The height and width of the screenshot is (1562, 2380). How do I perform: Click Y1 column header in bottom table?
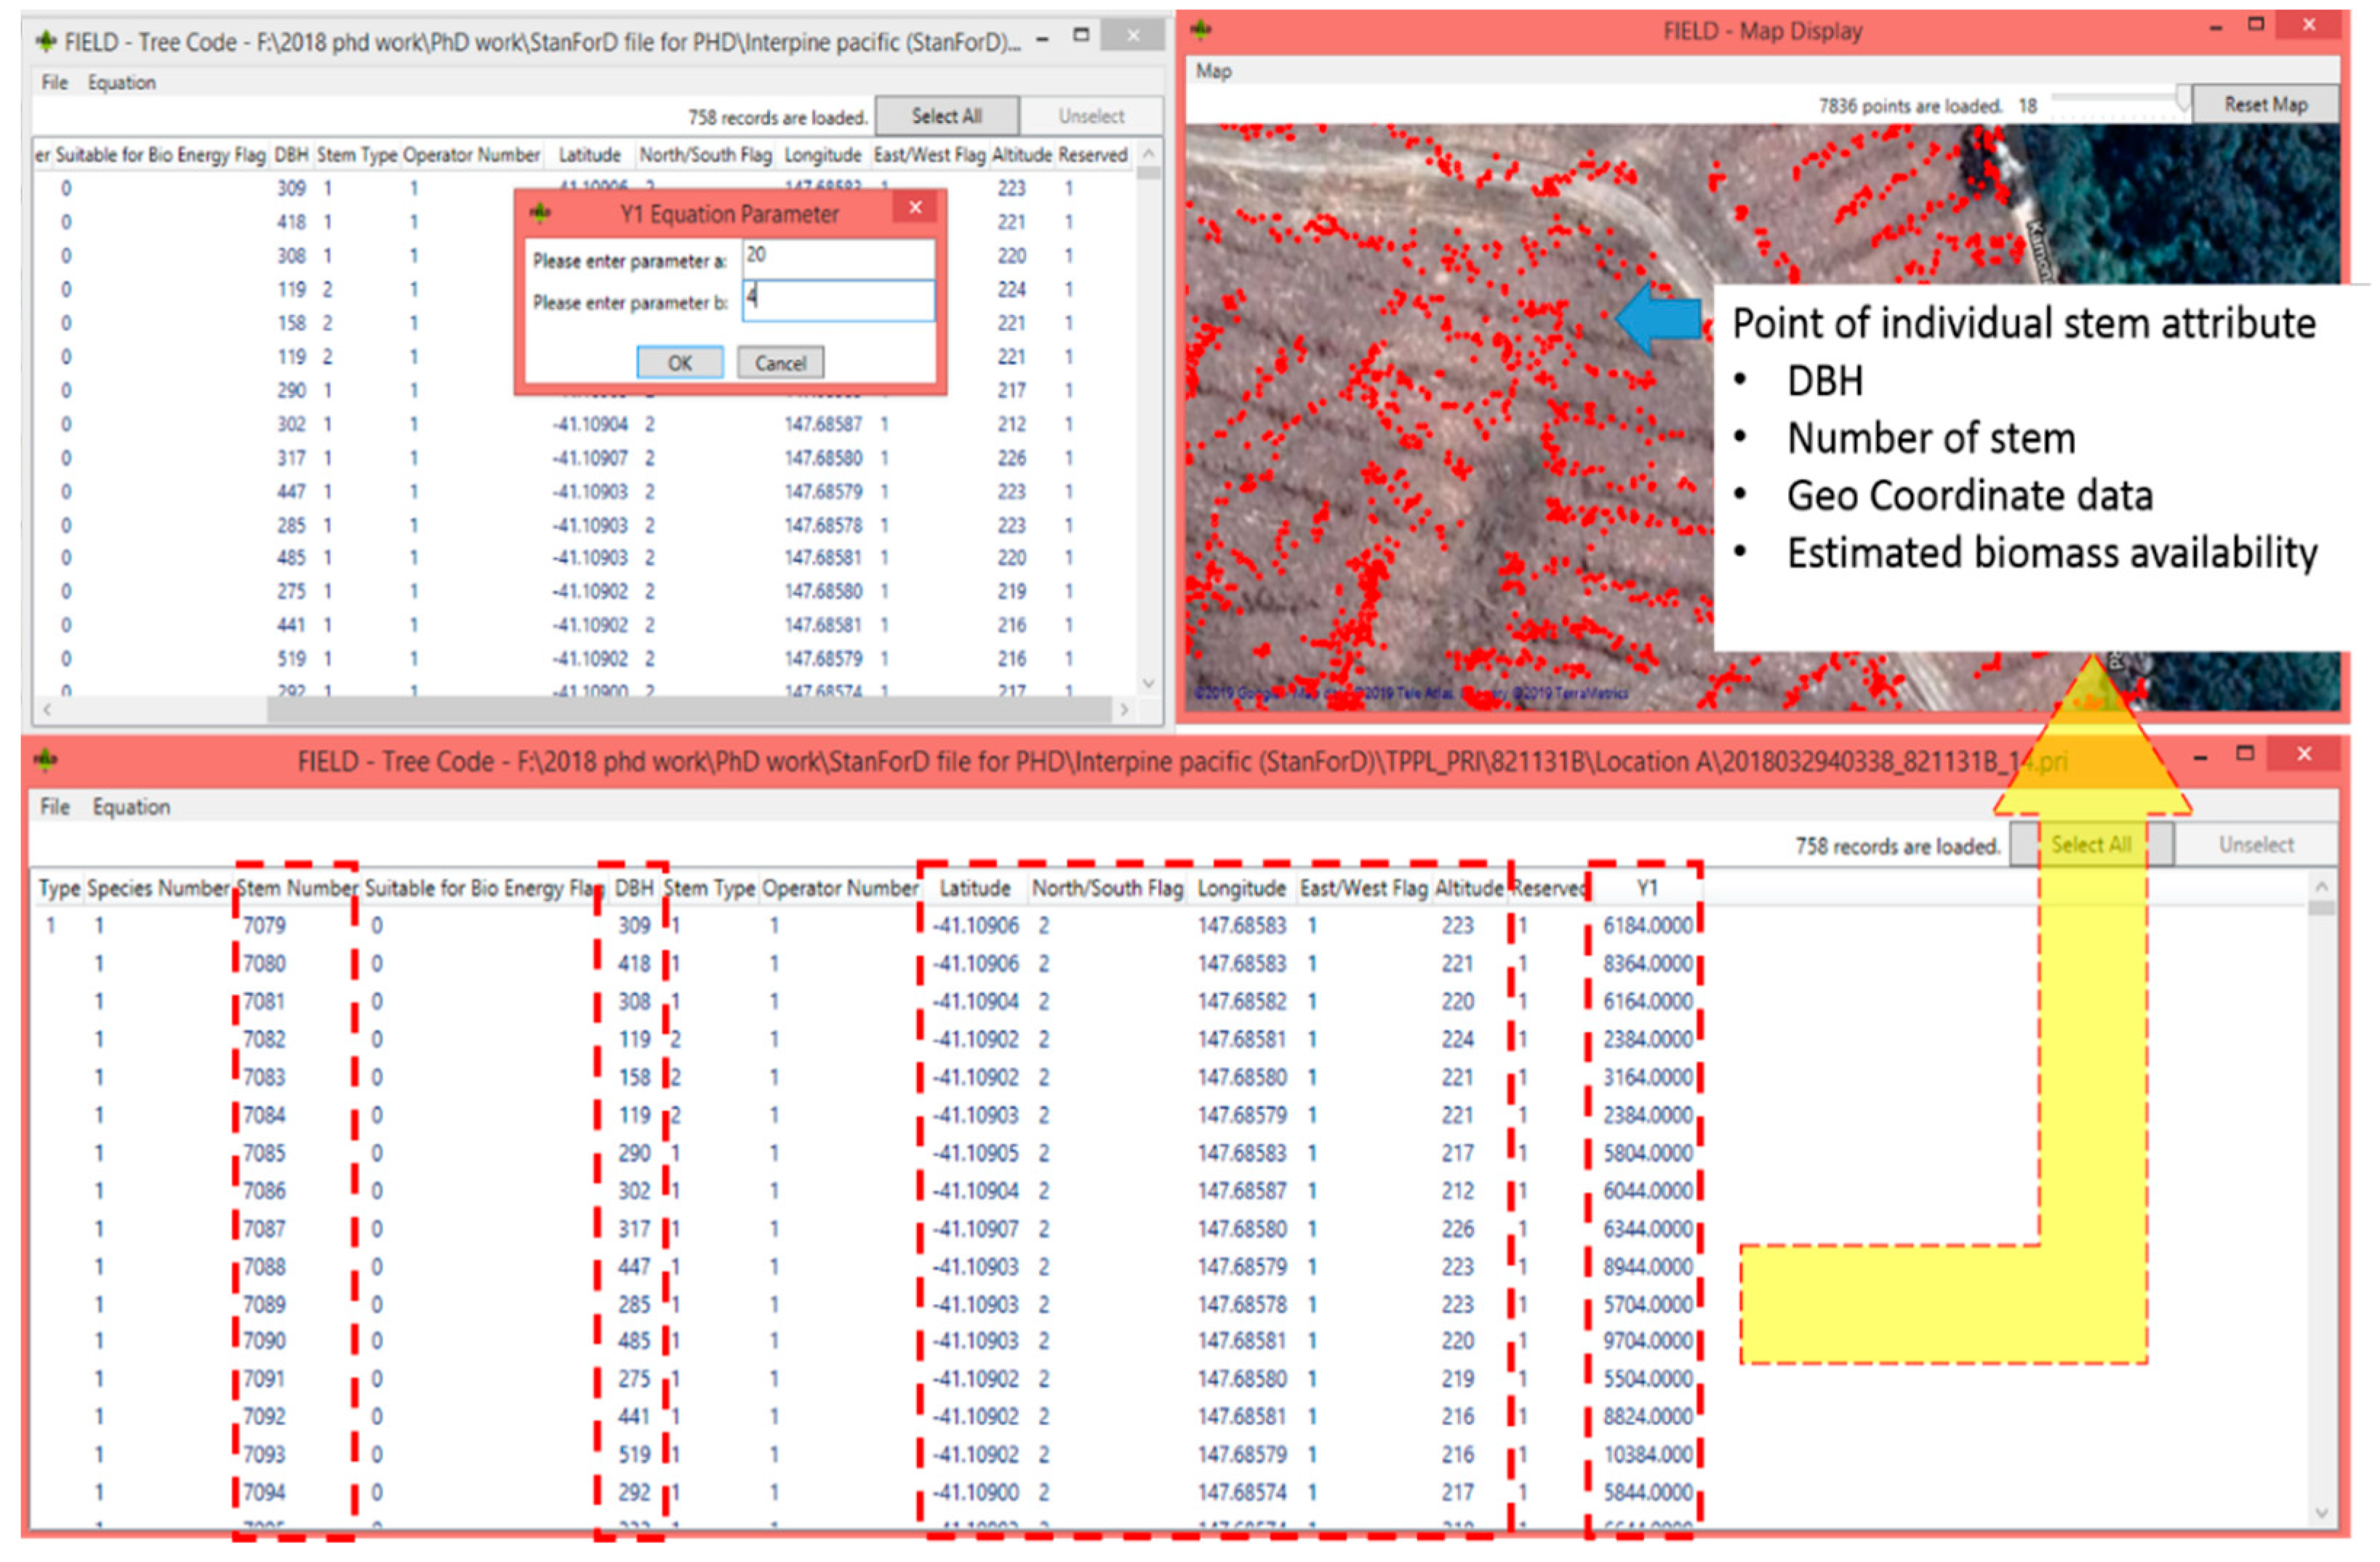pyautogui.click(x=1647, y=888)
